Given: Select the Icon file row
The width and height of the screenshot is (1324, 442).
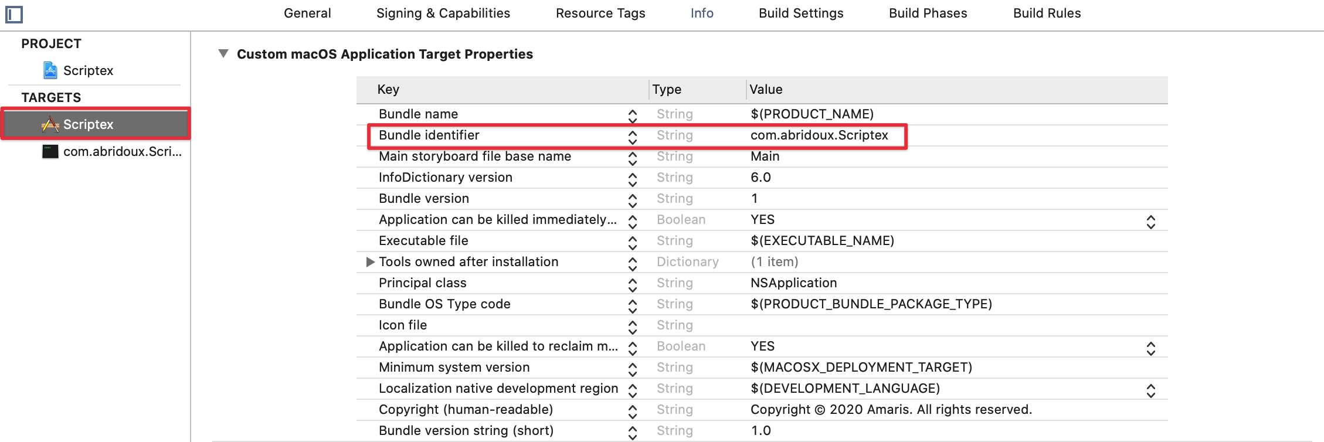Looking at the screenshot, I should coord(403,325).
